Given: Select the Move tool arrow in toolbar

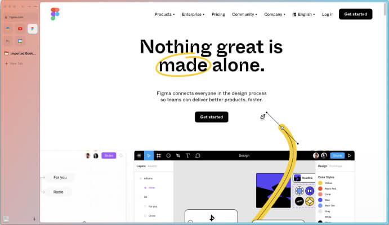Looking at the screenshot, I should (x=149, y=155).
